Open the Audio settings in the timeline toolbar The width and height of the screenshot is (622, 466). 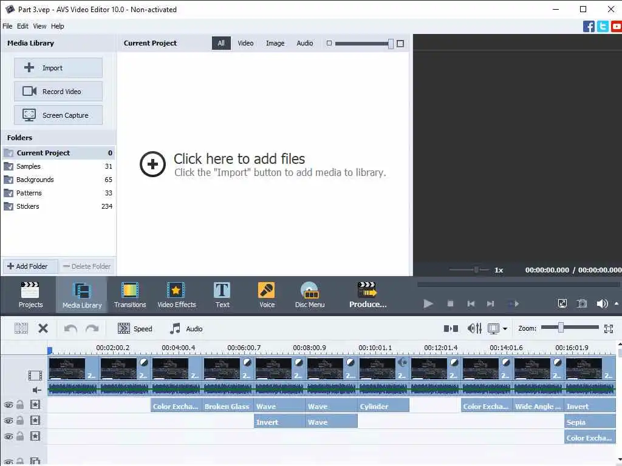pos(186,328)
